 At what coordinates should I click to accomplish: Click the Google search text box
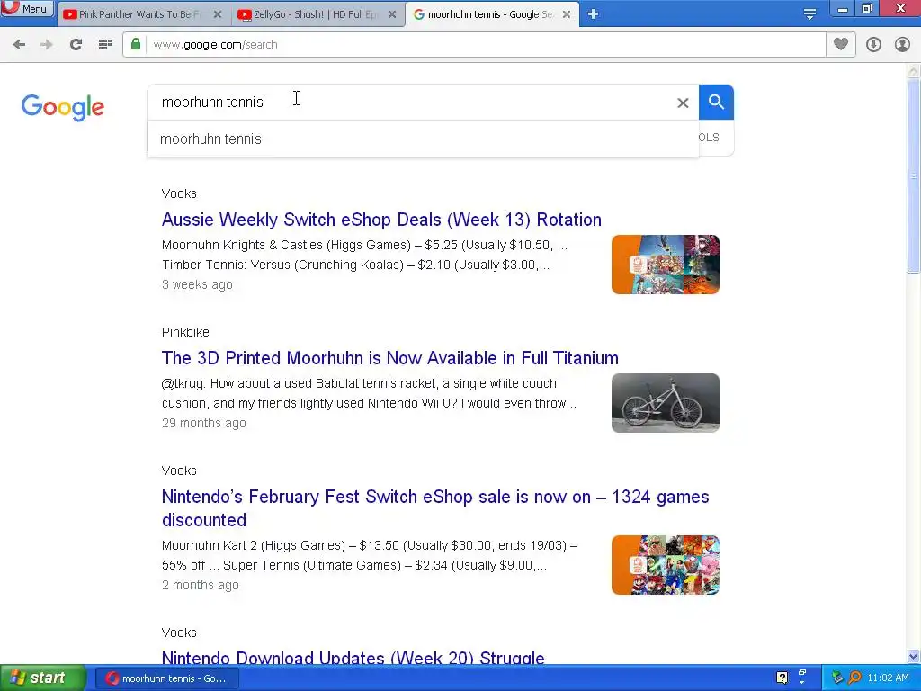[411, 103]
